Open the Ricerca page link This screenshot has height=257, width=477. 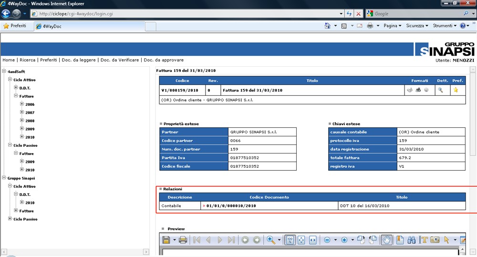coord(27,60)
